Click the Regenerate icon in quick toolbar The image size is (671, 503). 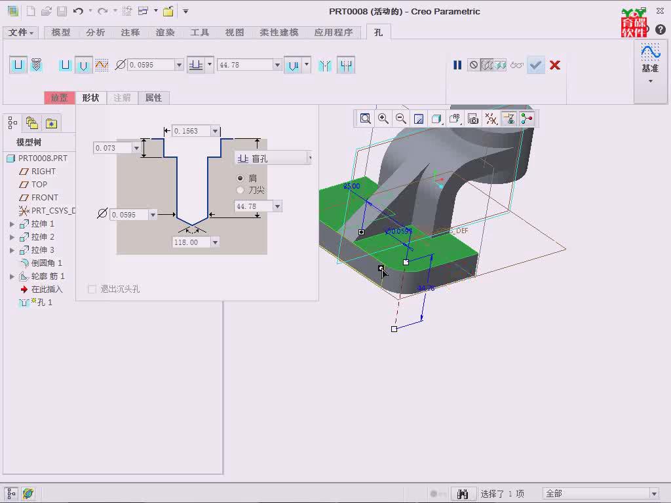click(127, 11)
